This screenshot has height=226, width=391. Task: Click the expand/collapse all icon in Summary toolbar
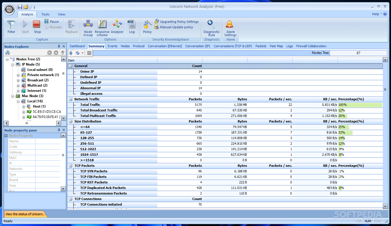point(71,53)
